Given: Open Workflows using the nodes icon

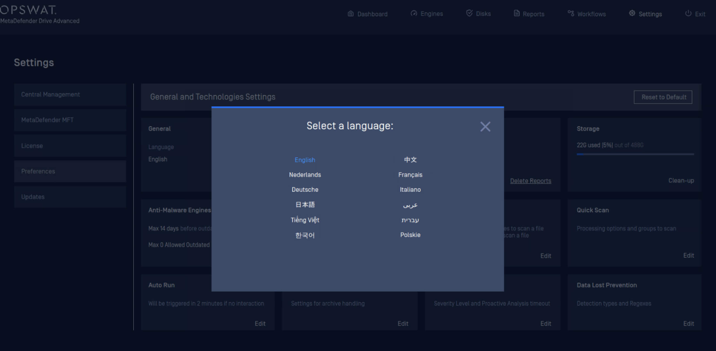Looking at the screenshot, I should pos(570,13).
